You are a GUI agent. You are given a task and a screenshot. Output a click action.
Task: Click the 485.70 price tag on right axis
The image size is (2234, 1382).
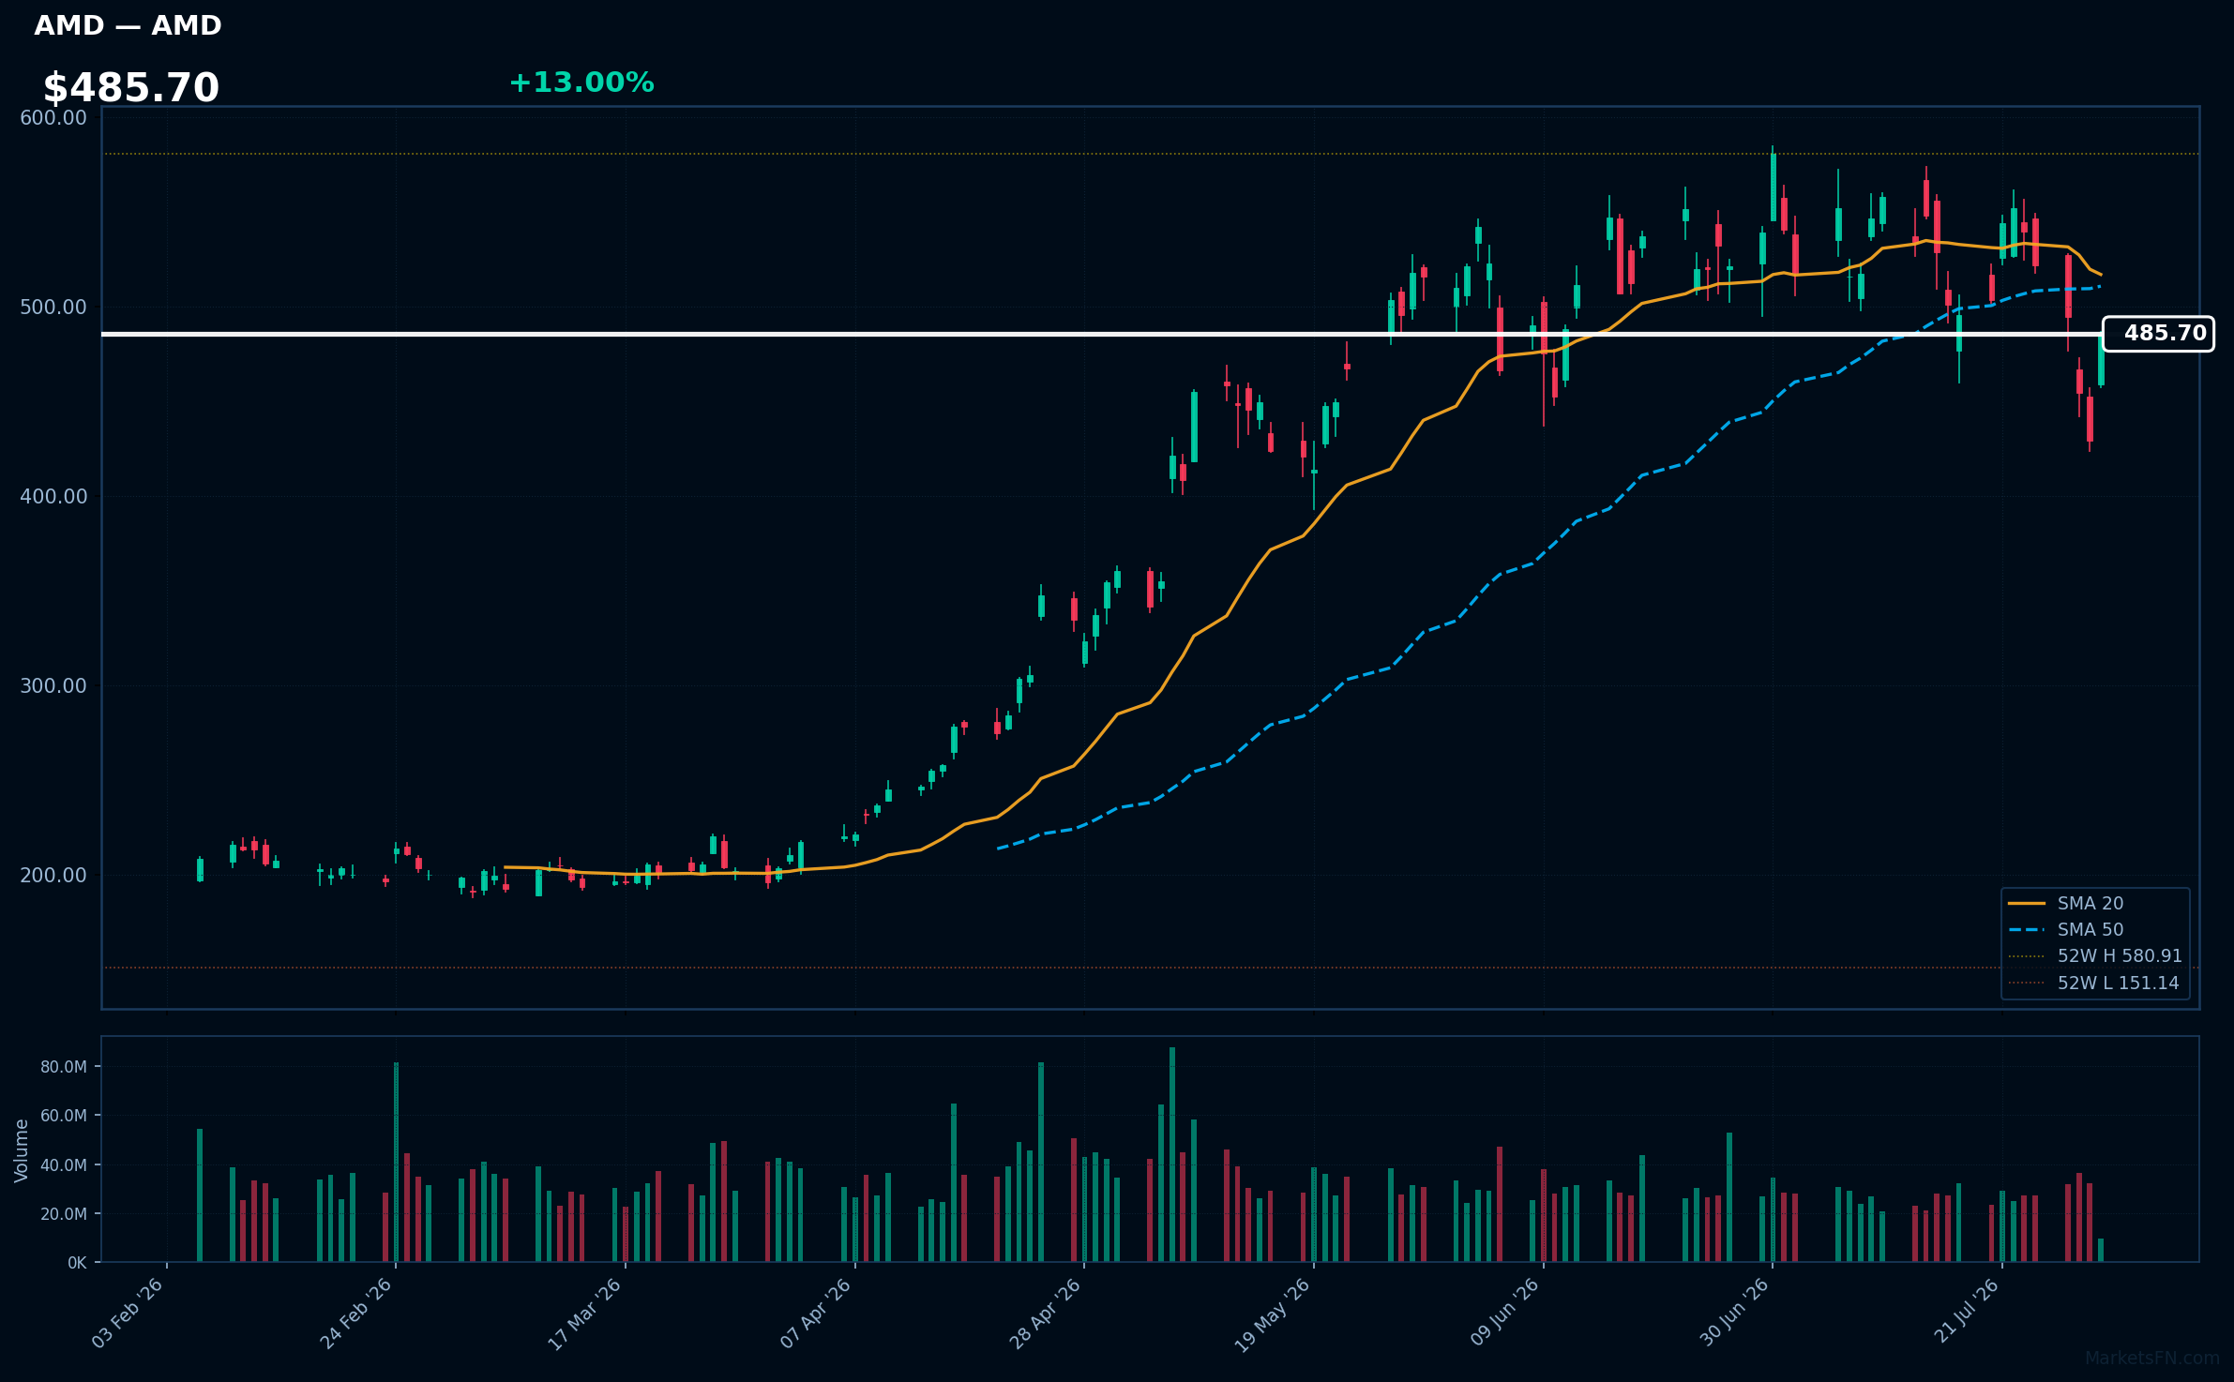pos(2158,334)
